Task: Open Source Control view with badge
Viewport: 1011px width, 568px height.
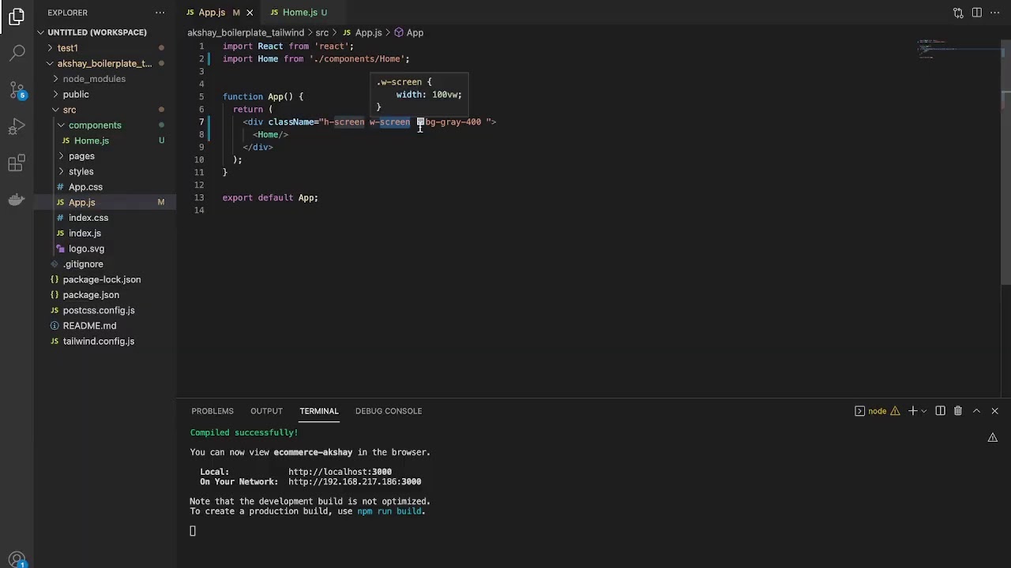Action: (x=17, y=90)
